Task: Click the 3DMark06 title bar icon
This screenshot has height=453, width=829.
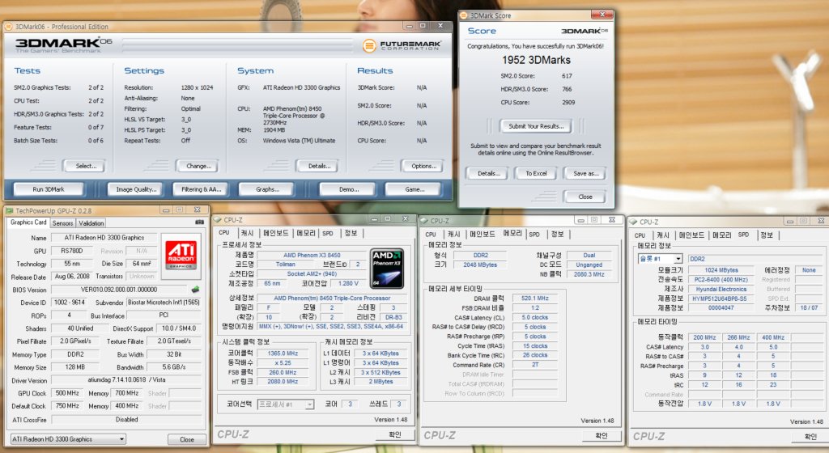Action: pyautogui.click(x=8, y=27)
